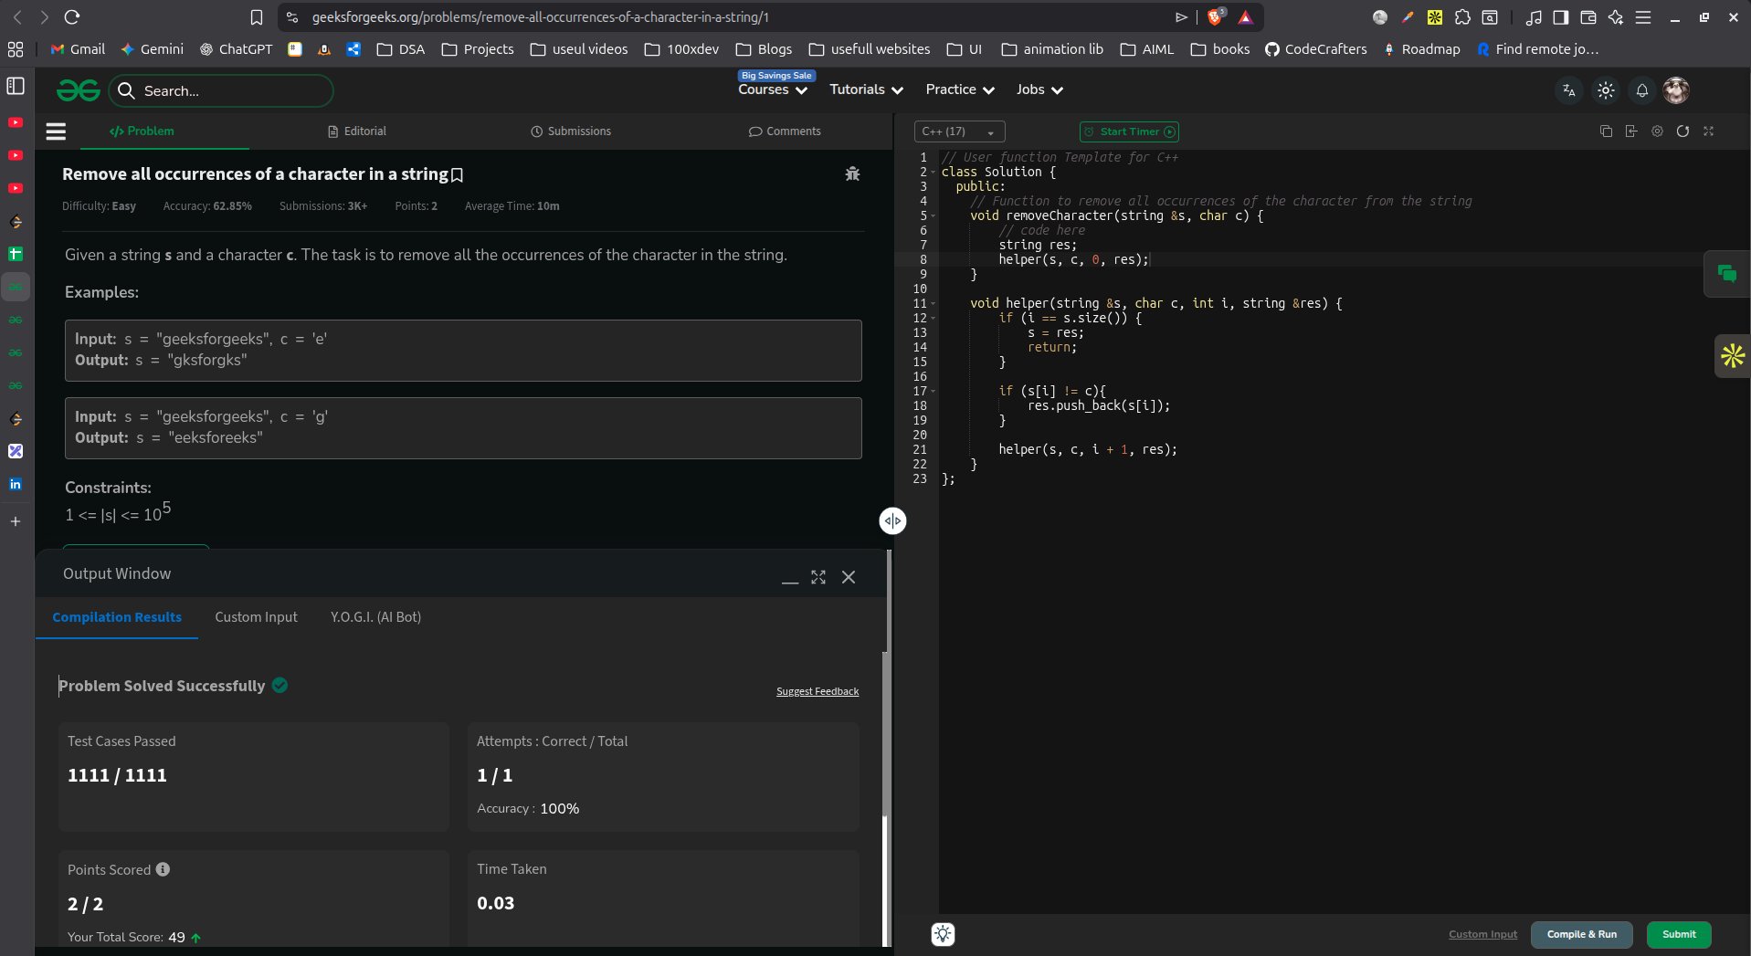The height and width of the screenshot is (956, 1751).
Task: Click the translate language icon
Action: coord(1568,90)
